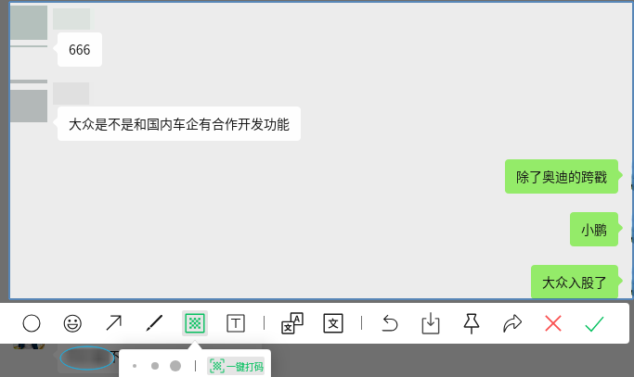Confirm the screenshot with green checkmark
The width and height of the screenshot is (634, 377).
coord(594,323)
